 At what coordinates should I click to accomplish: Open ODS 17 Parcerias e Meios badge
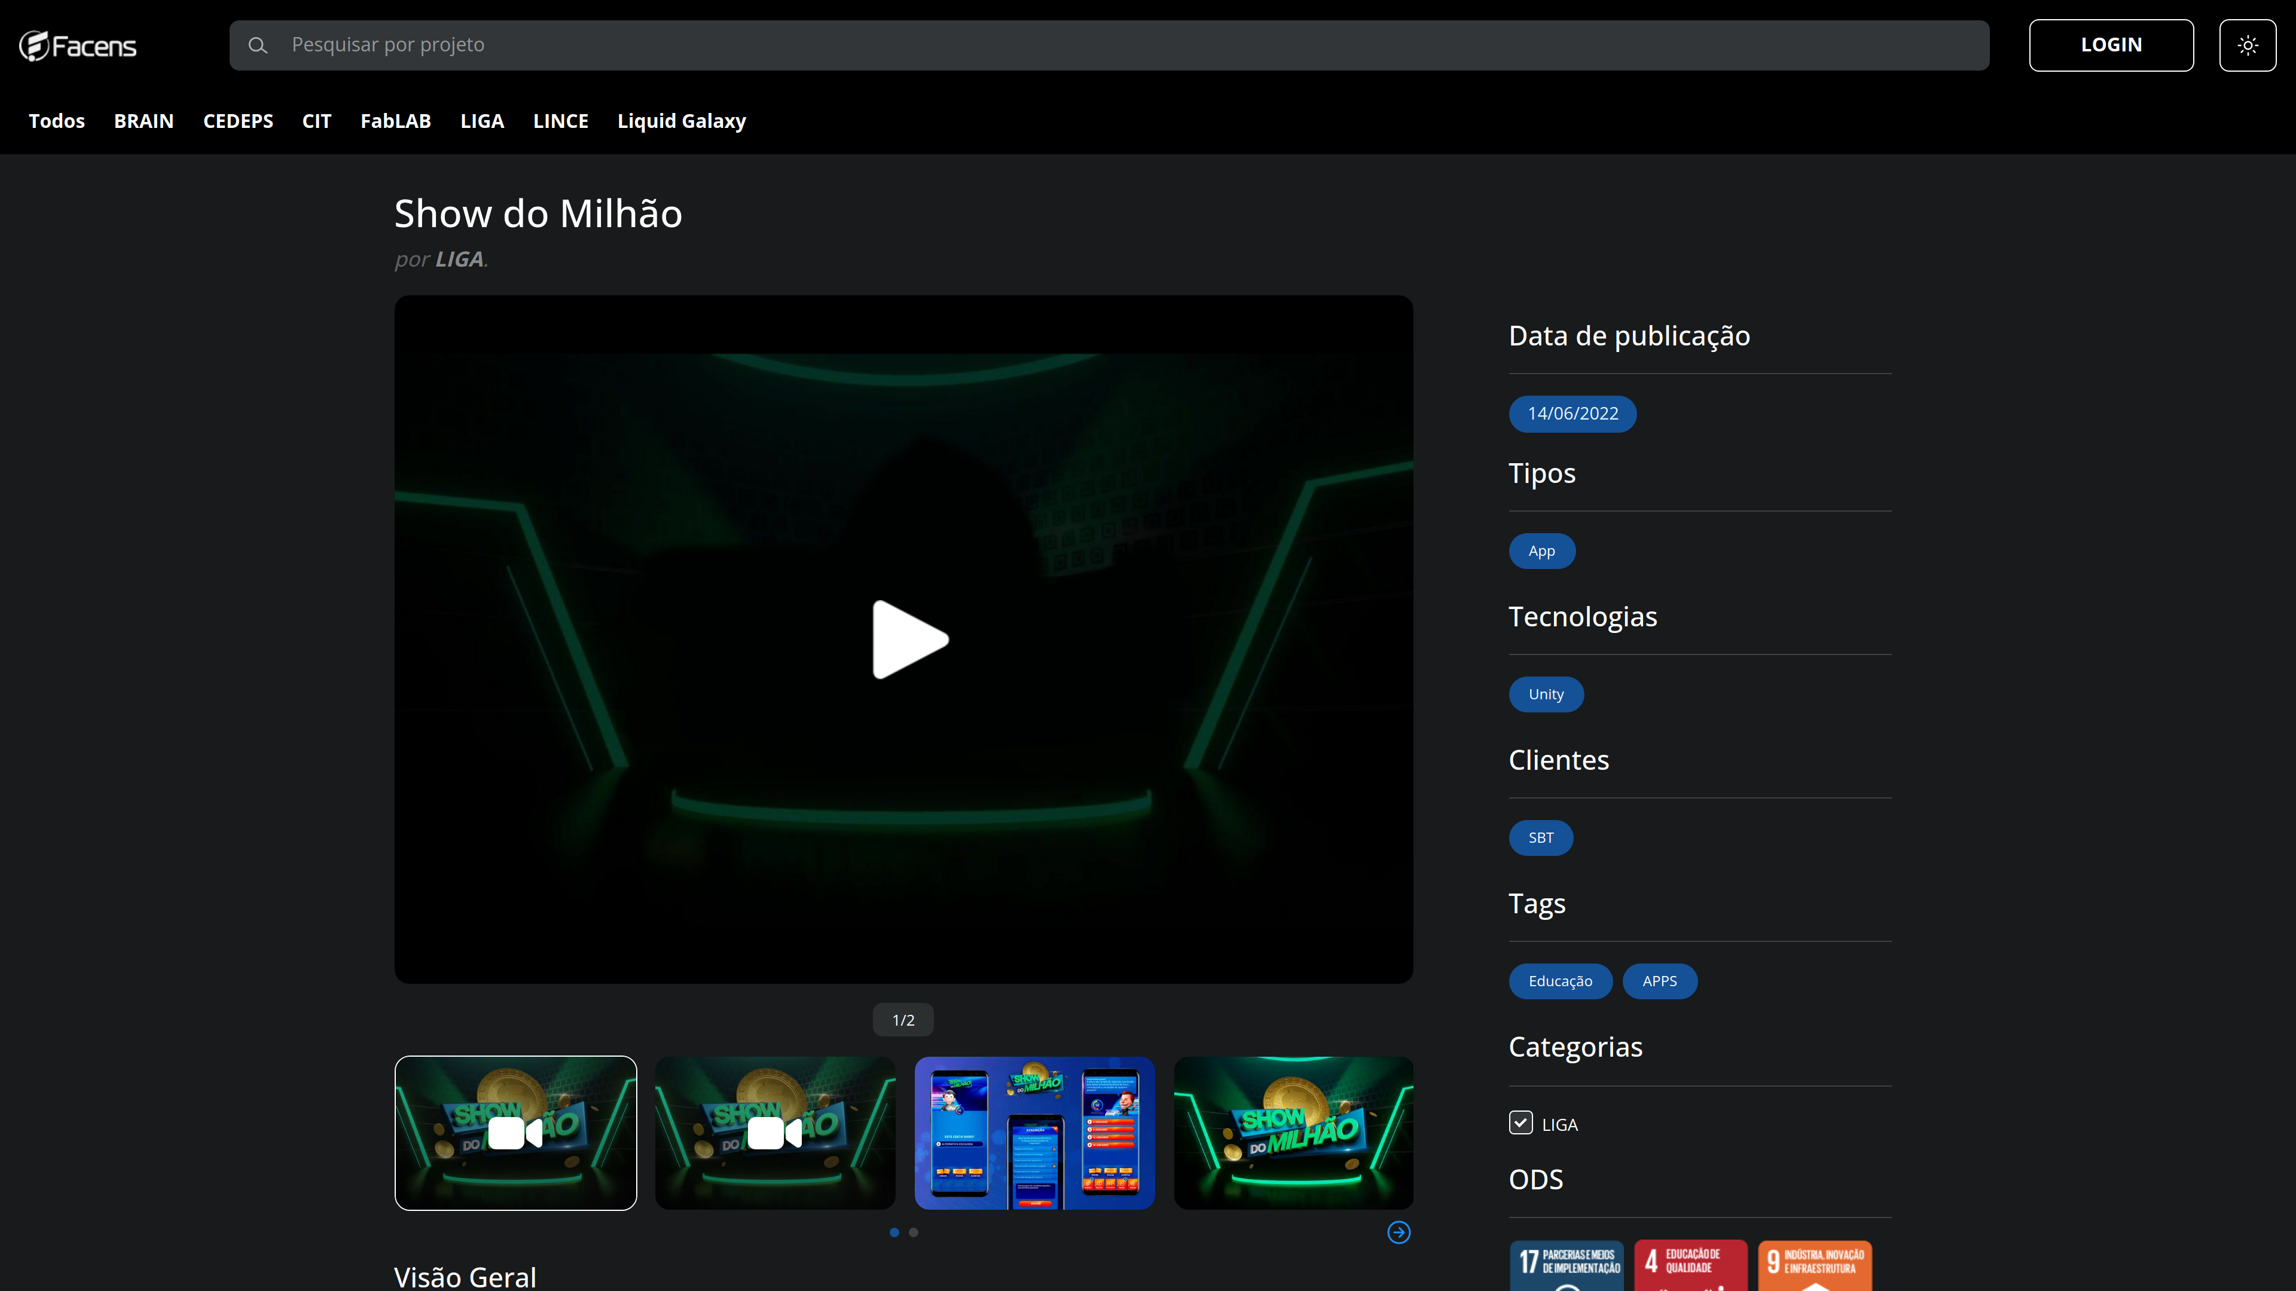coord(1567,1265)
